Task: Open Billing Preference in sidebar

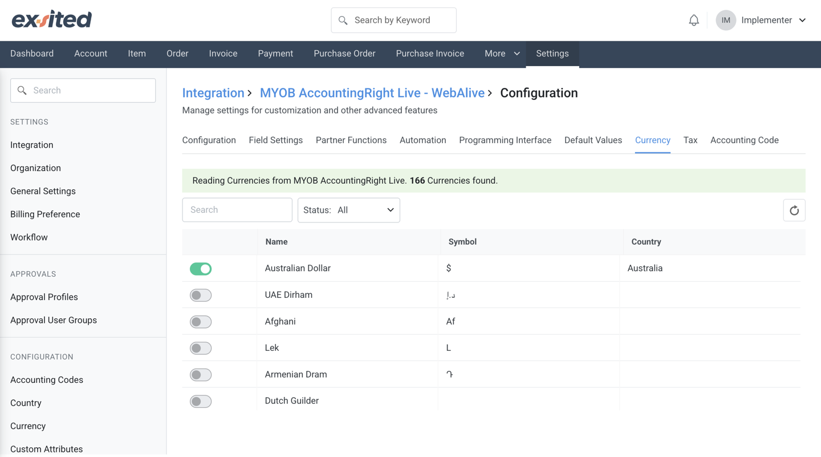Action: point(45,215)
